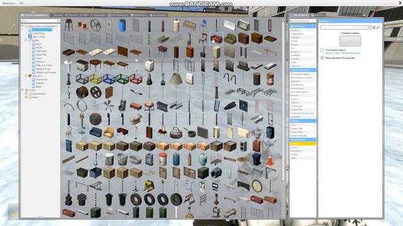Spawn the green sofa prop

coord(230,39)
